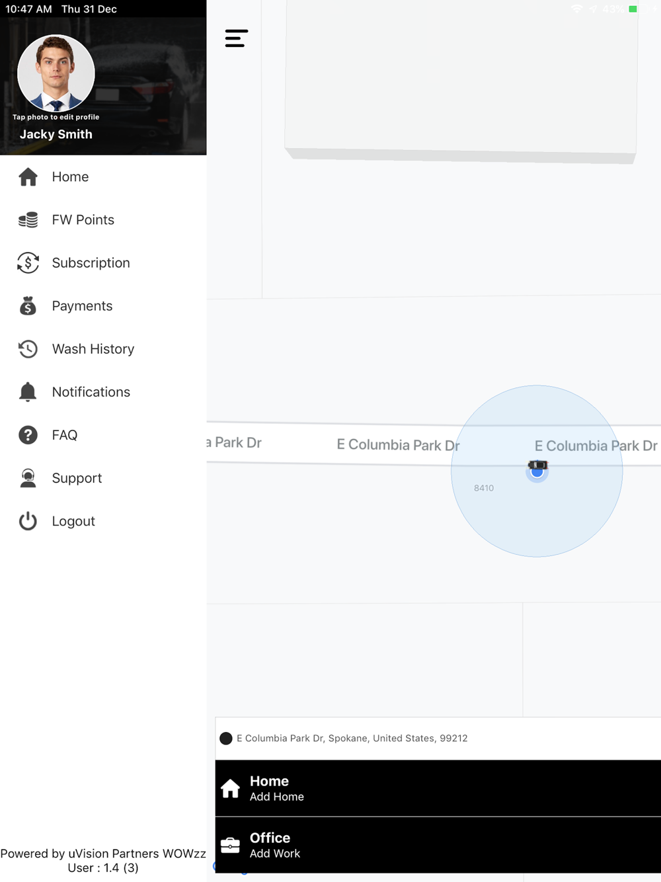Open FW Points menu item
The width and height of the screenshot is (661, 882).
point(103,220)
